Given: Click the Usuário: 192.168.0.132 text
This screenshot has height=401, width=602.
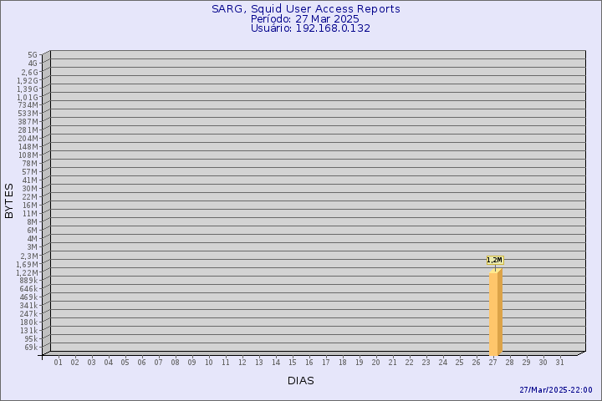Looking at the screenshot, I should (310, 28).
